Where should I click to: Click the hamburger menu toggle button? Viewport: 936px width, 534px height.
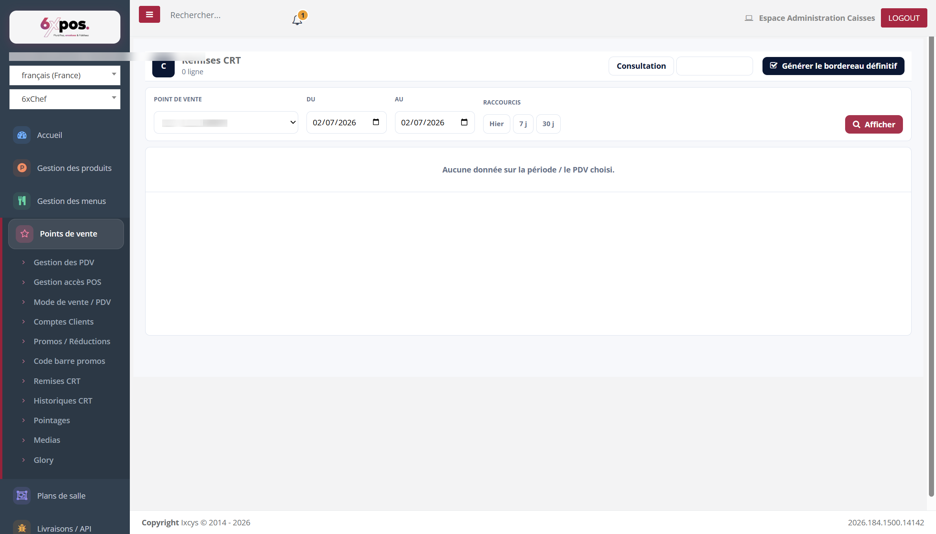[x=149, y=15]
